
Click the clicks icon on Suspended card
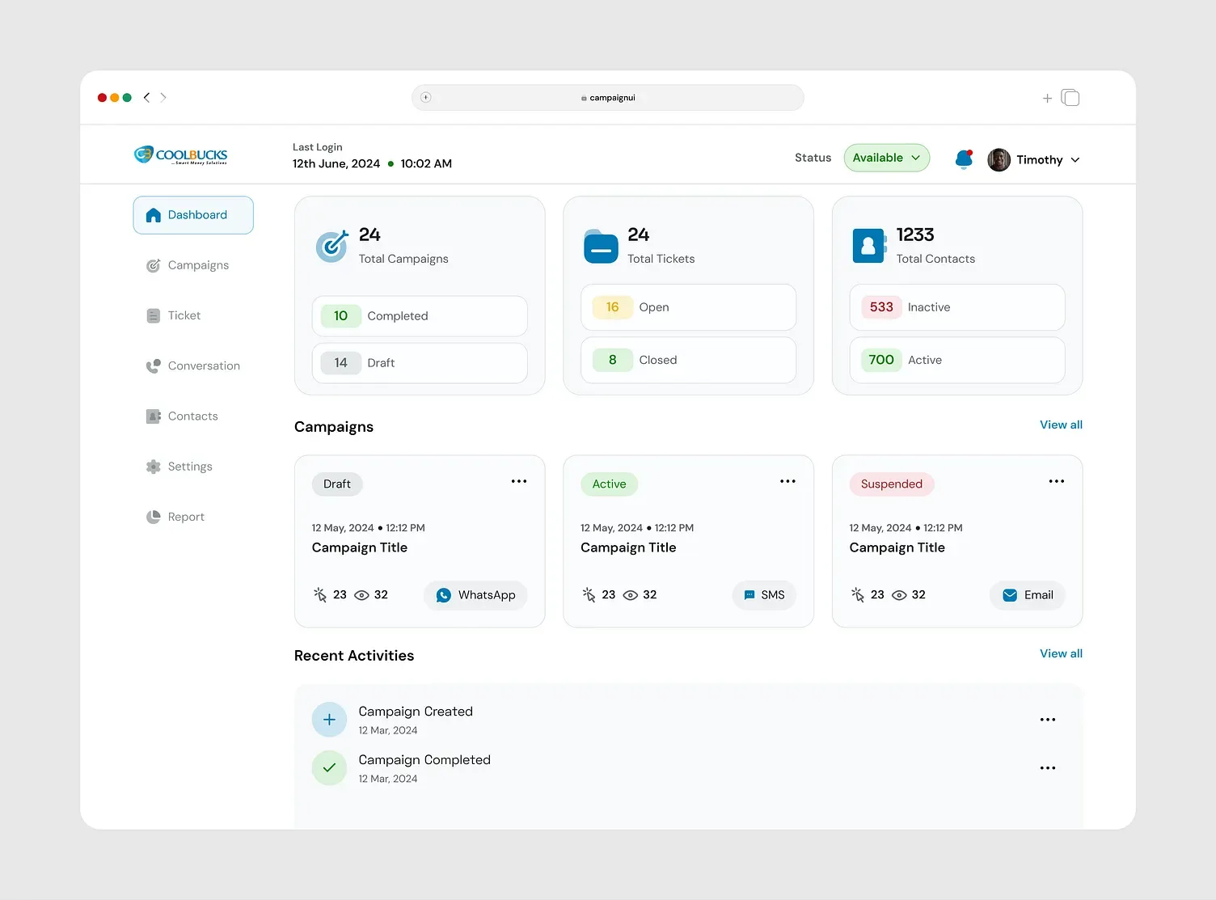pos(858,594)
